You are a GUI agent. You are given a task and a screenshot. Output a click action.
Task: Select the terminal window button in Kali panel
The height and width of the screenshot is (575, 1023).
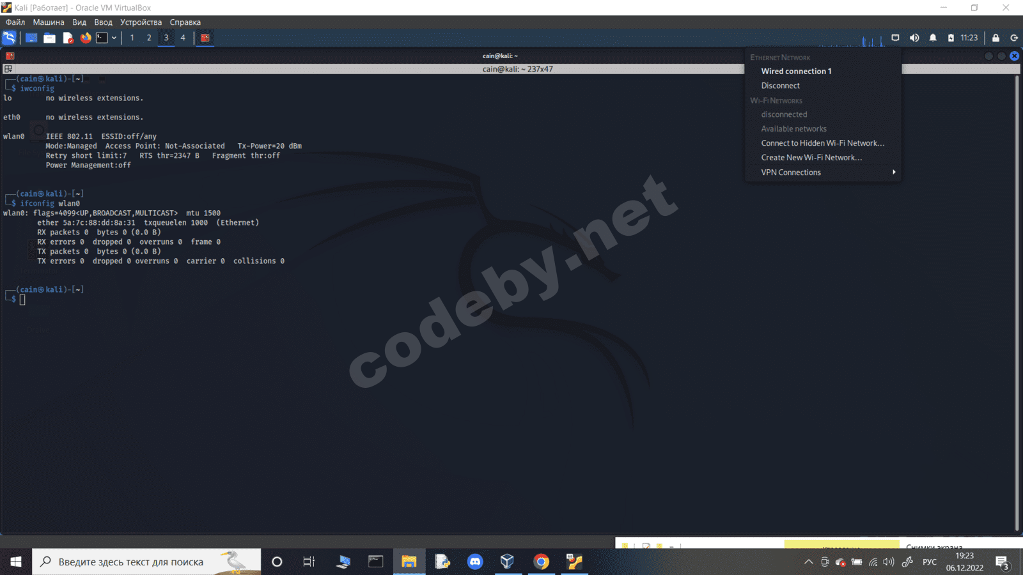205,38
